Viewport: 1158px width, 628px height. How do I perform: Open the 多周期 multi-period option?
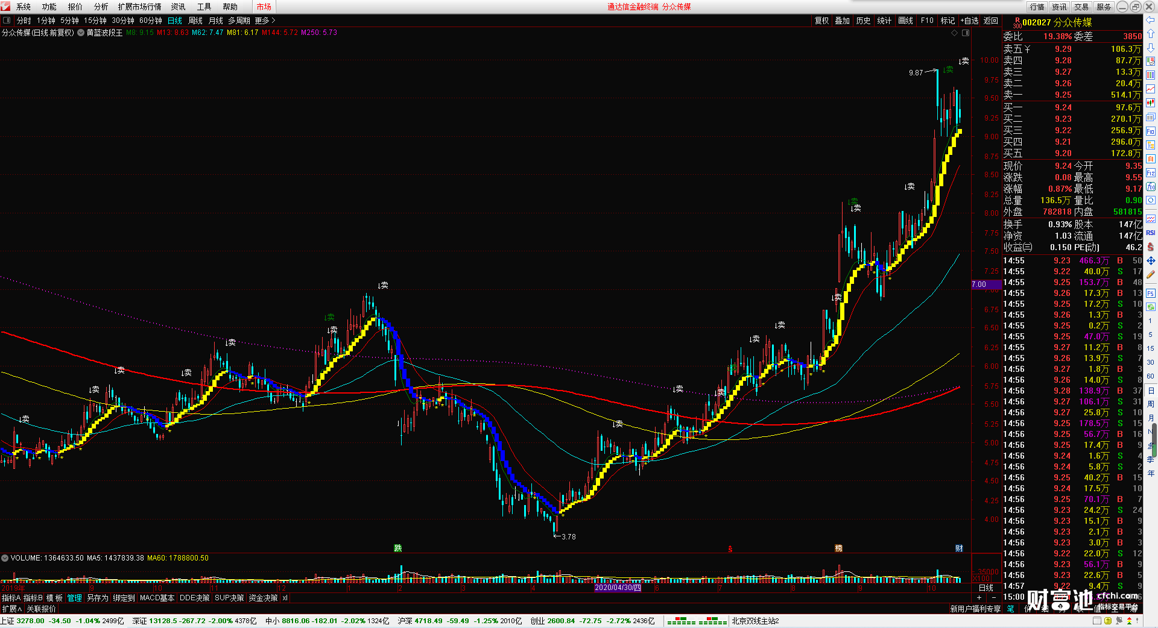point(239,20)
